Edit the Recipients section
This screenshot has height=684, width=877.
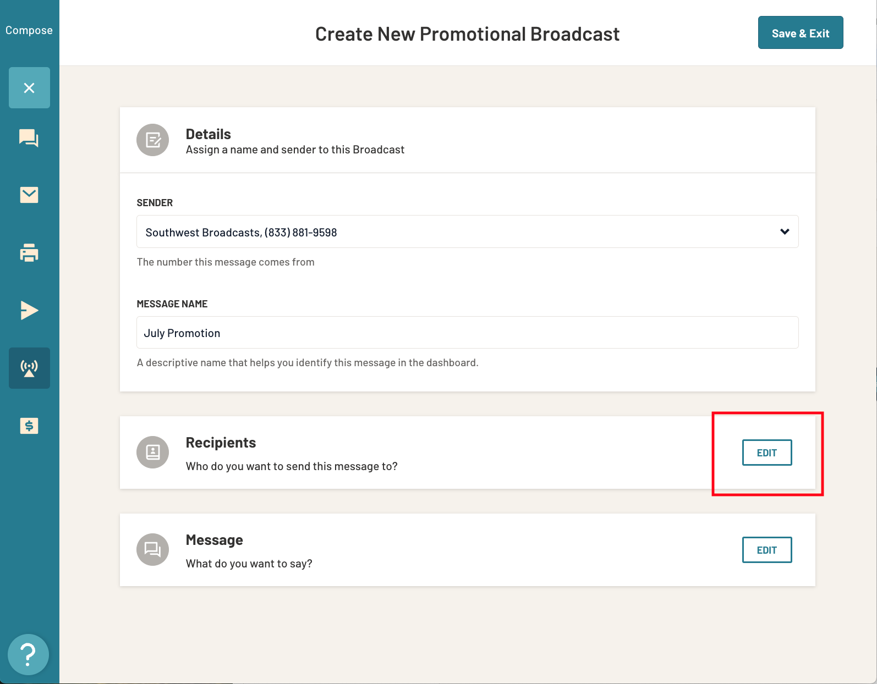[x=767, y=453]
